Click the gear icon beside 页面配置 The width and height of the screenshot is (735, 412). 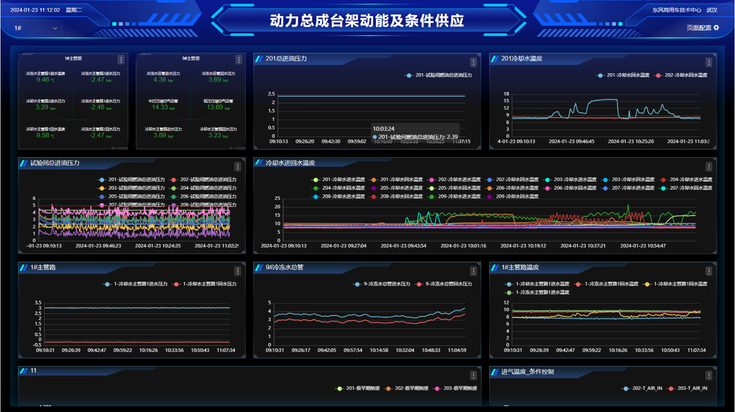(x=716, y=28)
